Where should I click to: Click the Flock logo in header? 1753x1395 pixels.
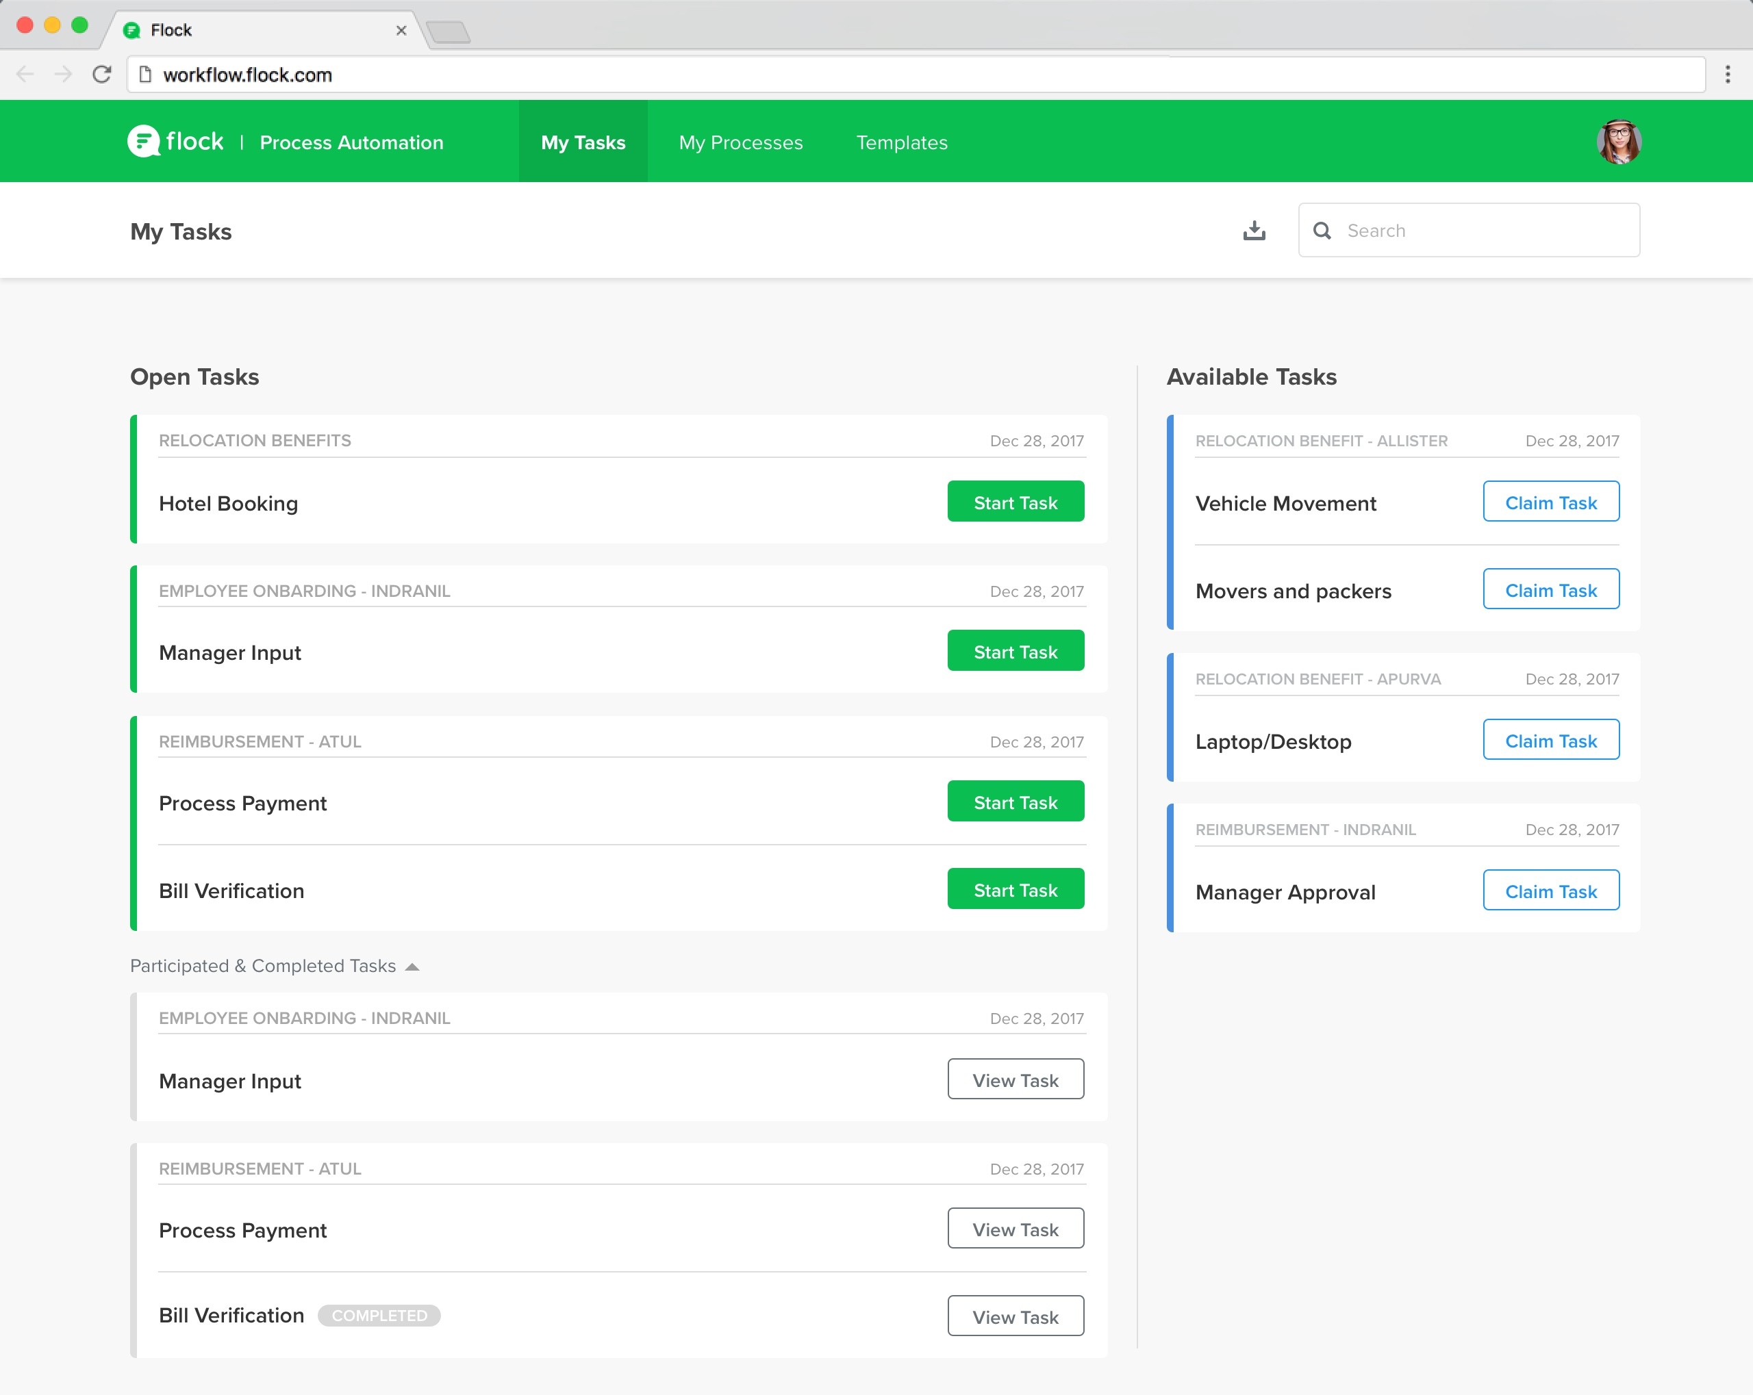point(175,142)
